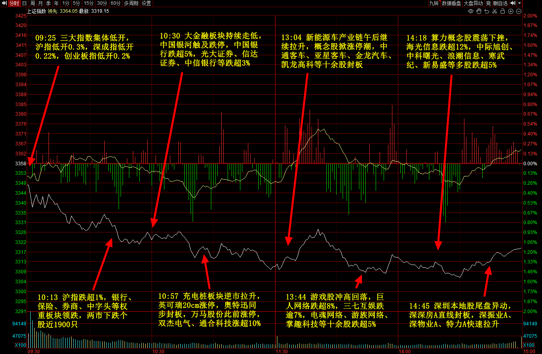Image resolution: width=542 pixels, height=354 pixels.
Task: Select the scissors cut tool
Action: point(495,11)
